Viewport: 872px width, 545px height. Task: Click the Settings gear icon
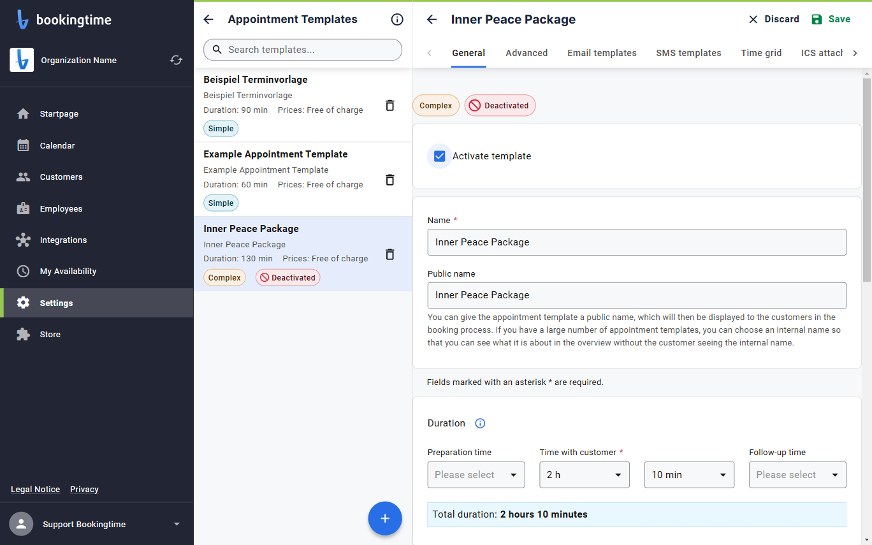23,303
